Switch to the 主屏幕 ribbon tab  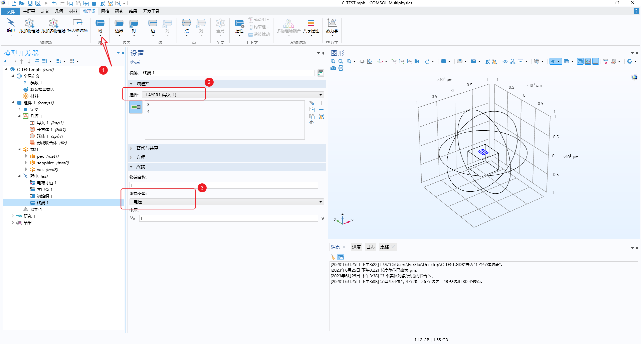[29, 11]
